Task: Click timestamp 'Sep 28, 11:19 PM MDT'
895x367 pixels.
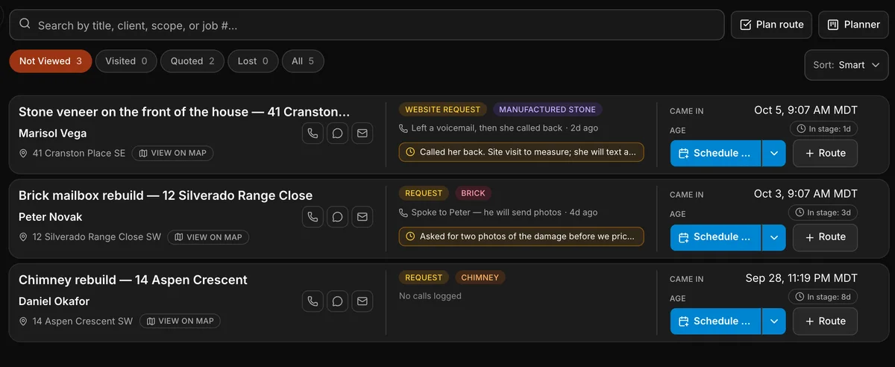Action: 802,277
